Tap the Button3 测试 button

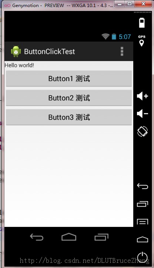(x=69, y=117)
